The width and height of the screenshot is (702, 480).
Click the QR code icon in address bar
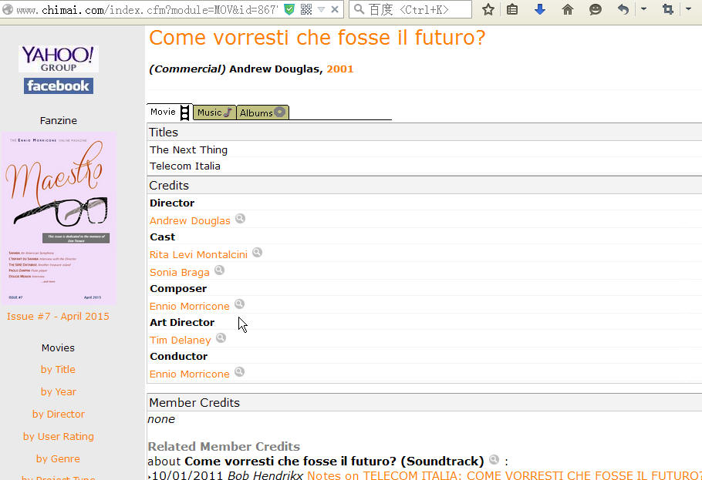(x=306, y=9)
